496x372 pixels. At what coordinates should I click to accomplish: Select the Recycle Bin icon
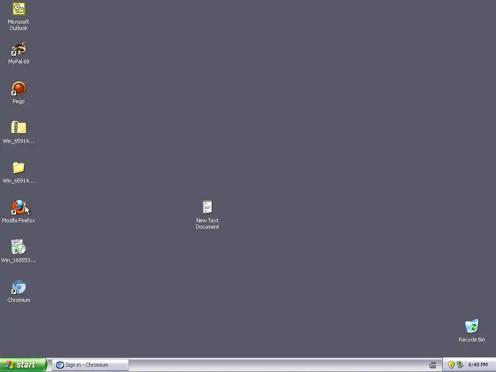tap(472, 326)
